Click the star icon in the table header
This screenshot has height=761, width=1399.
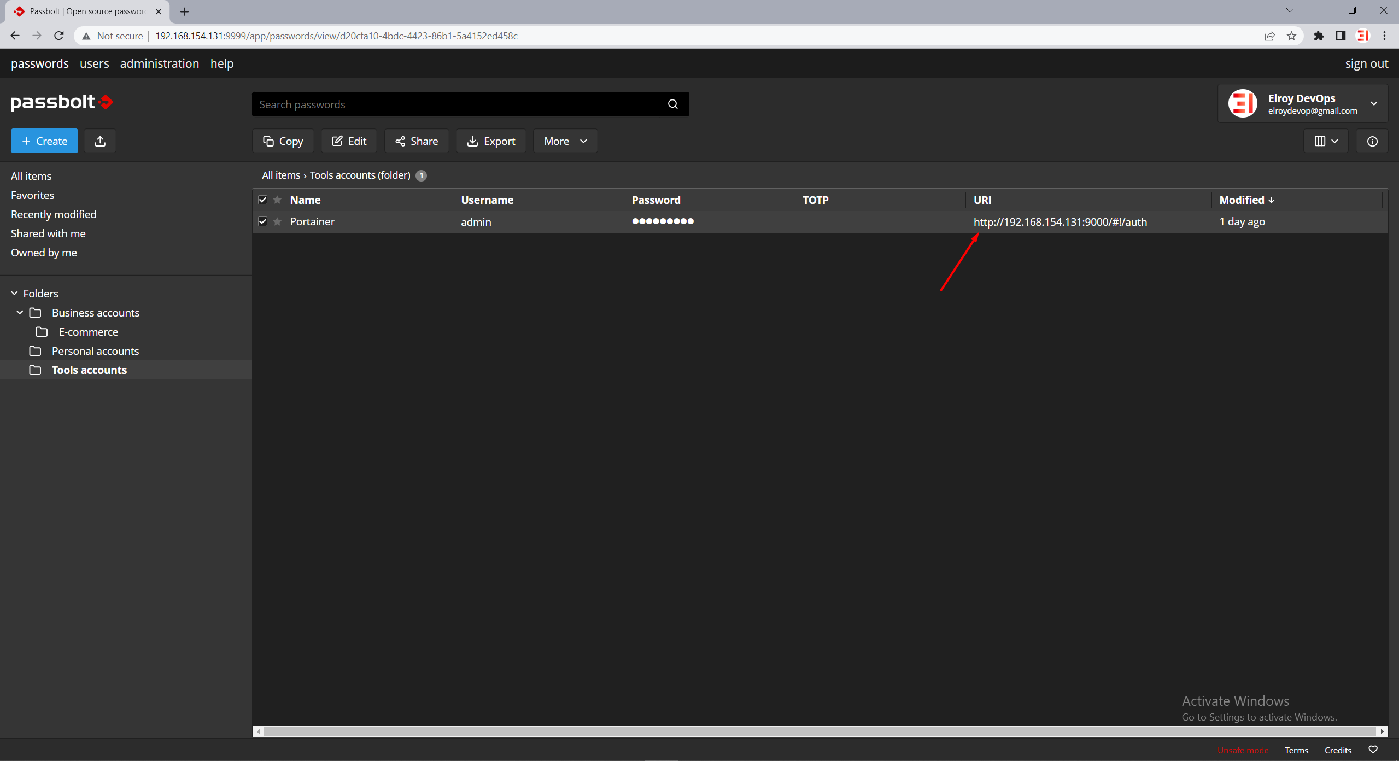278,200
